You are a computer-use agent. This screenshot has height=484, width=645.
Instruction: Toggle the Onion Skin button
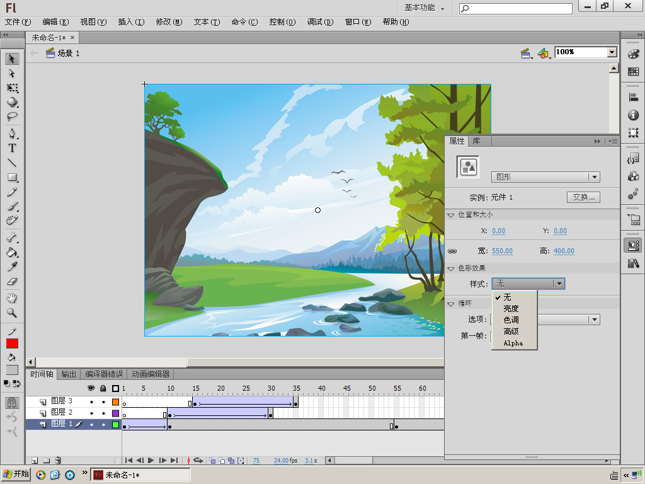click(x=212, y=461)
